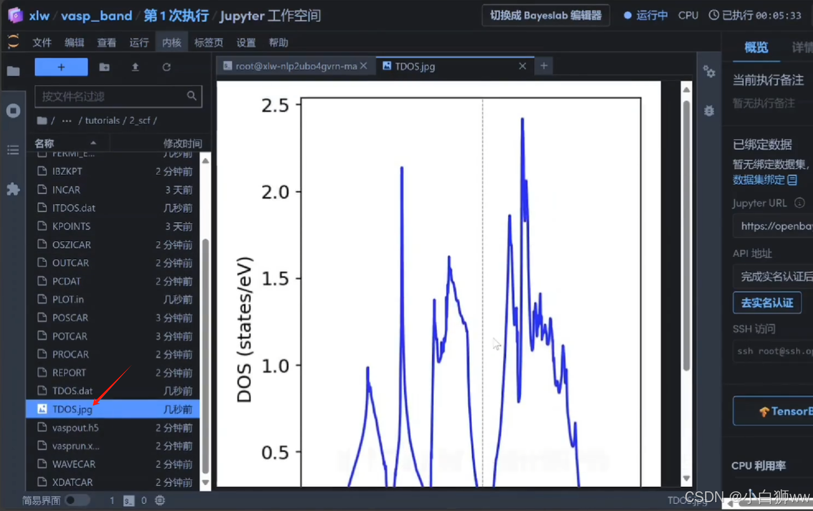Sort files by modified time header
Image resolution: width=813 pixels, height=511 pixels.
(182, 143)
